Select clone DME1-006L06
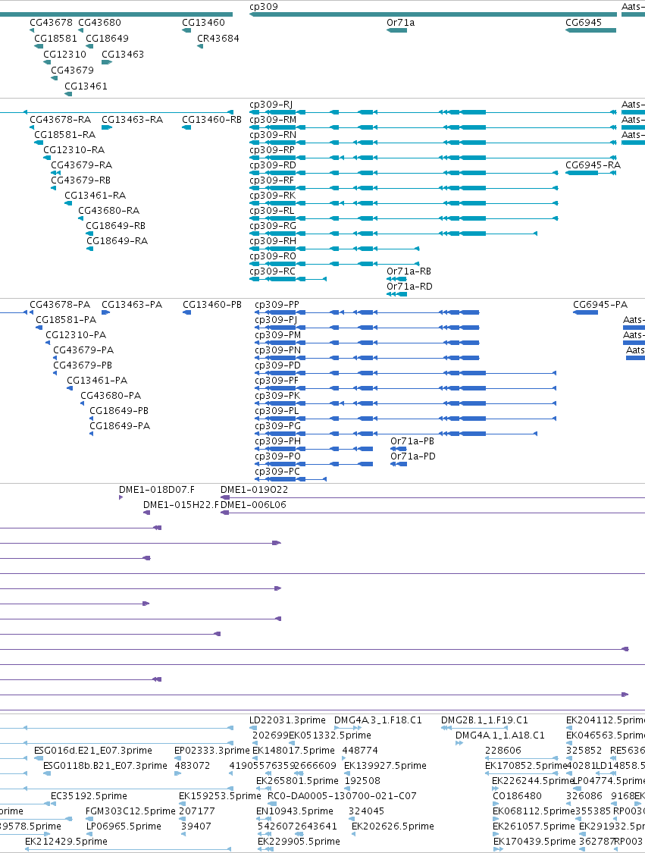This screenshot has width=645, height=853. click(253, 505)
